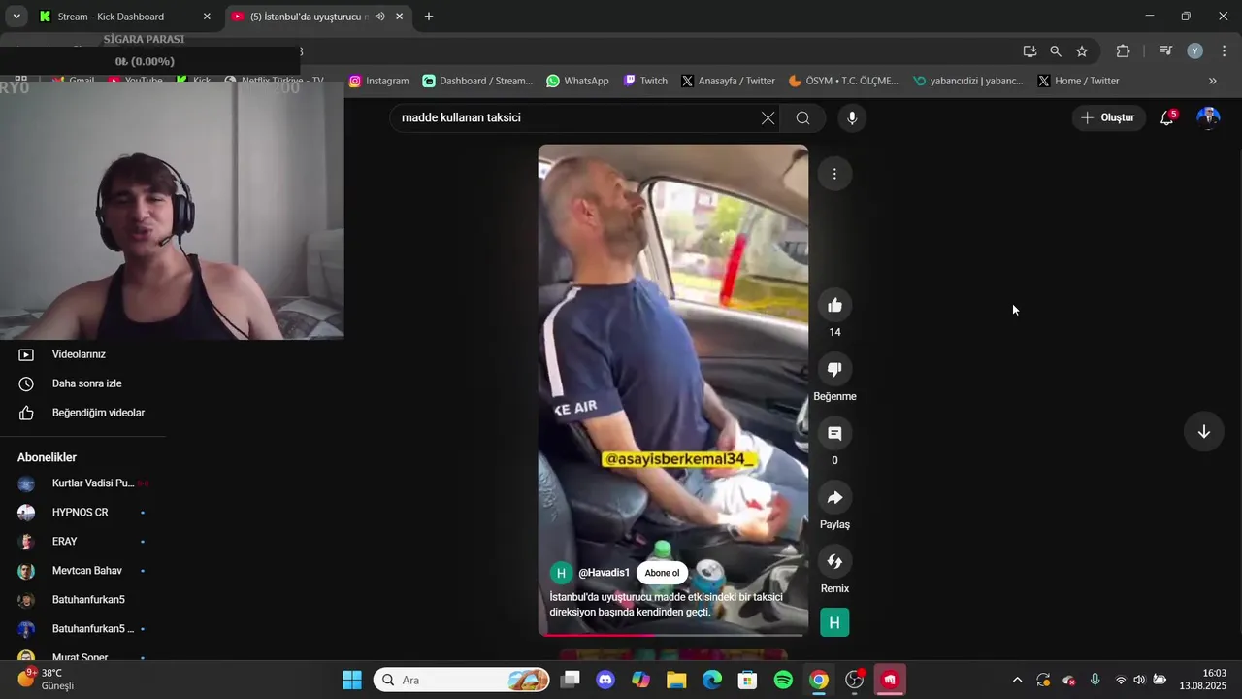This screenshot has height=699, width=1242.
Task: Open Spotify from the taskbar
Action: (783, 680)
